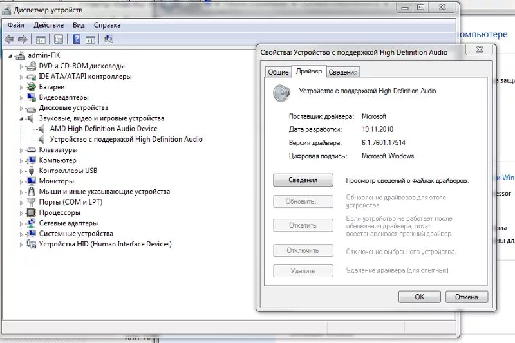Click the Откатить button
The height and width of the screenshot is (343, 515).
pos(303,225)
